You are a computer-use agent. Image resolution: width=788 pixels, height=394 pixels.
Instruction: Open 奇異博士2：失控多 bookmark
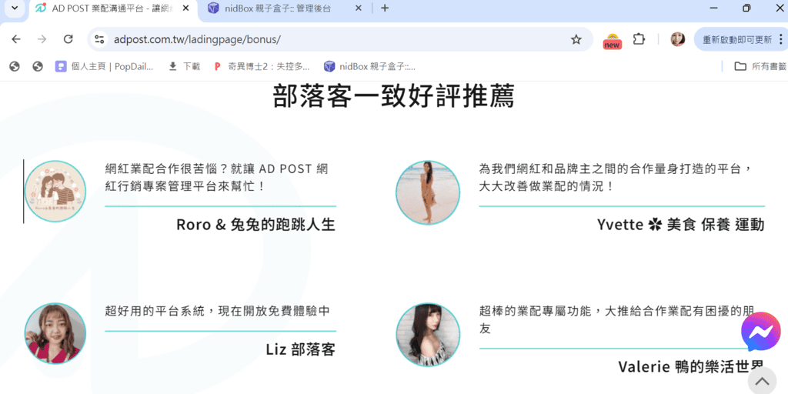coord(262,66)
